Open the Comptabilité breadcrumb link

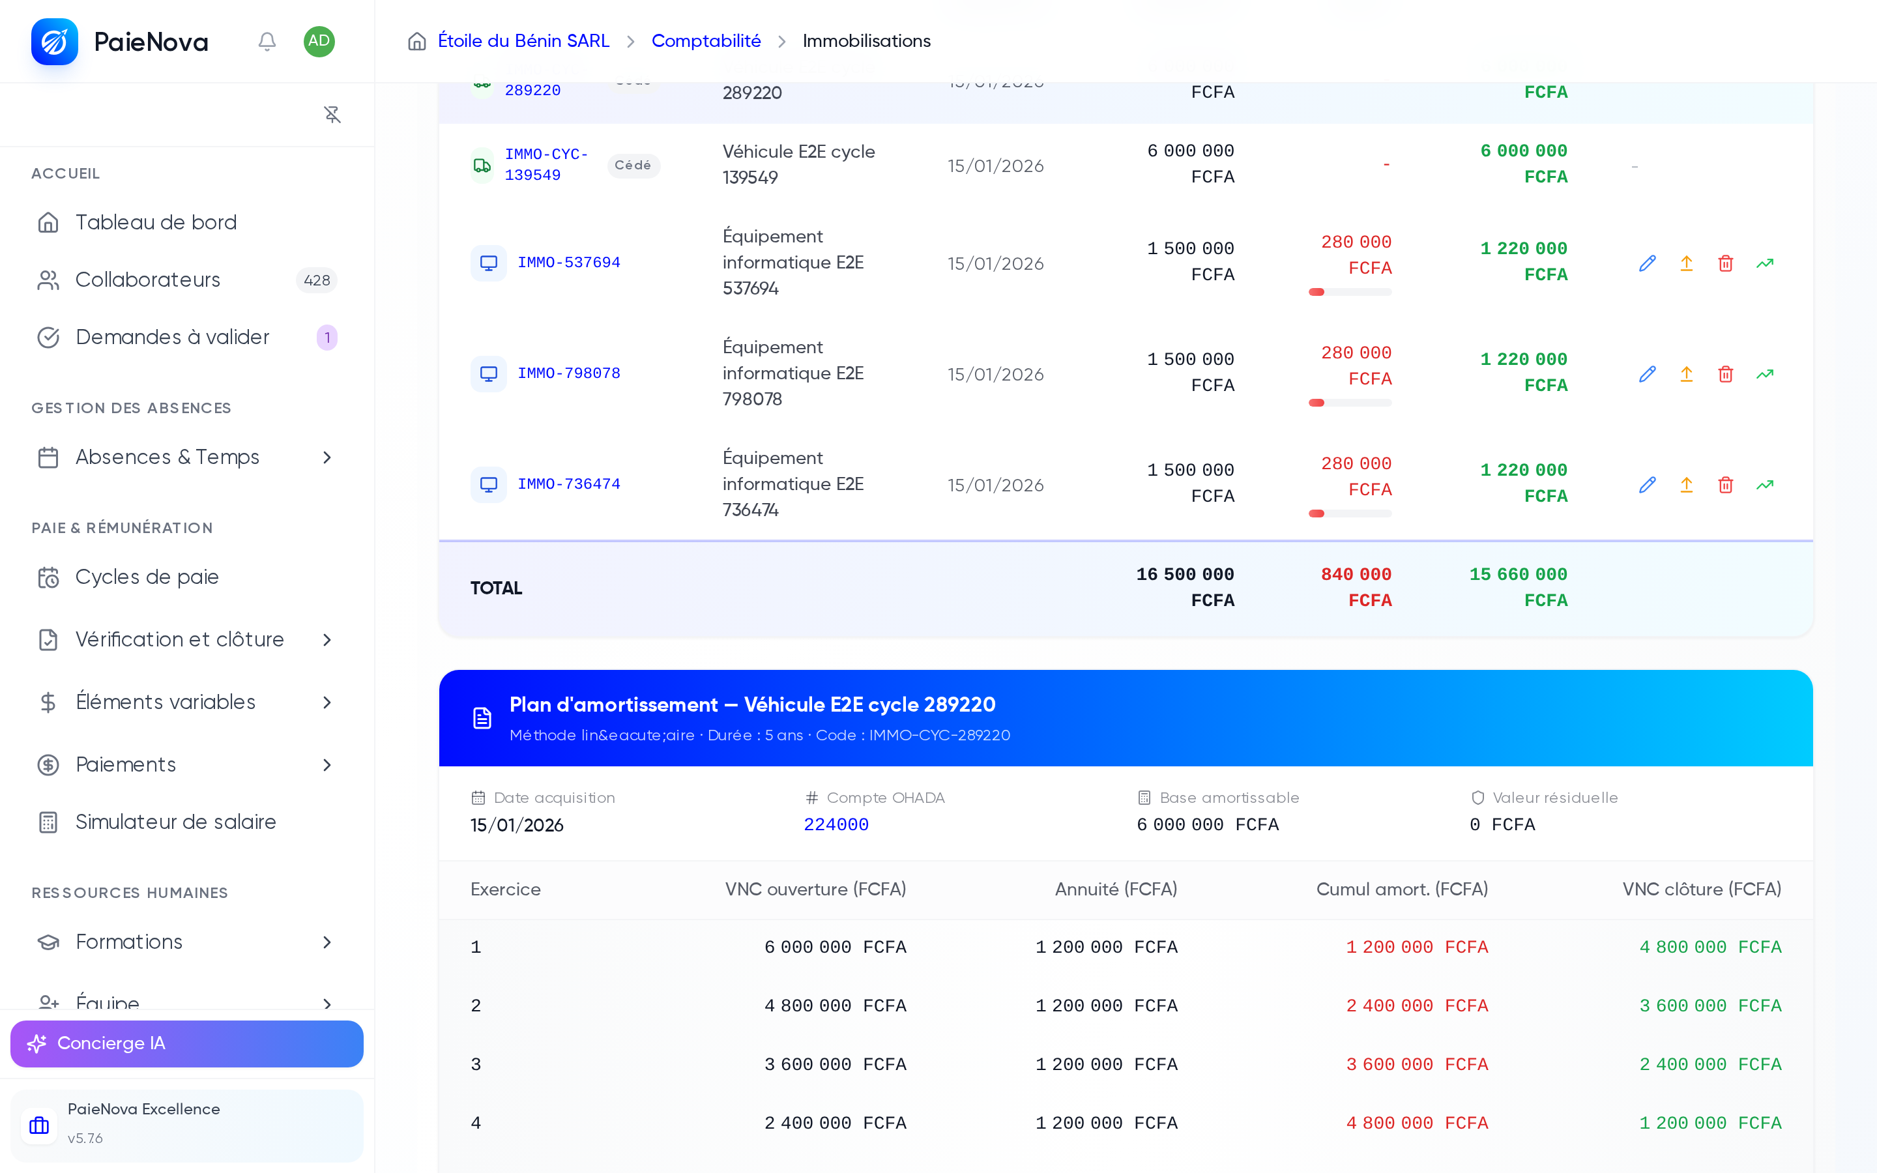(706, 41)
